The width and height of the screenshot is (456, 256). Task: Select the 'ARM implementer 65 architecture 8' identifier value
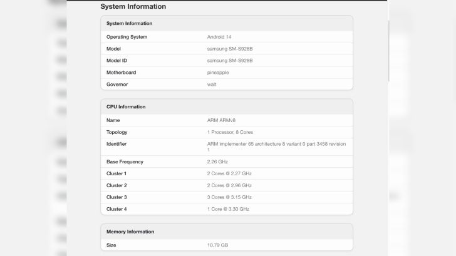click(x=277, y=146)
